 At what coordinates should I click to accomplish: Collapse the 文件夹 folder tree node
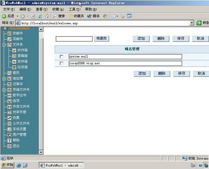coord(4,45)
